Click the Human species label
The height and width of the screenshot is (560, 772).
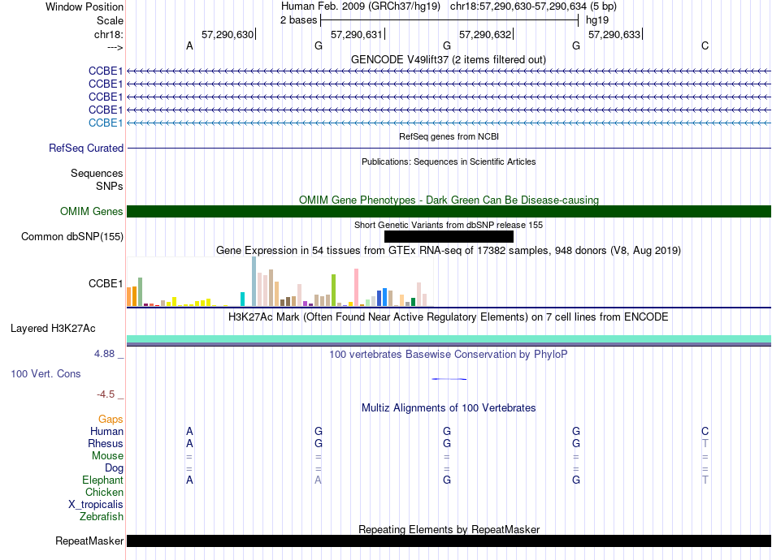(x=106, y=431)
